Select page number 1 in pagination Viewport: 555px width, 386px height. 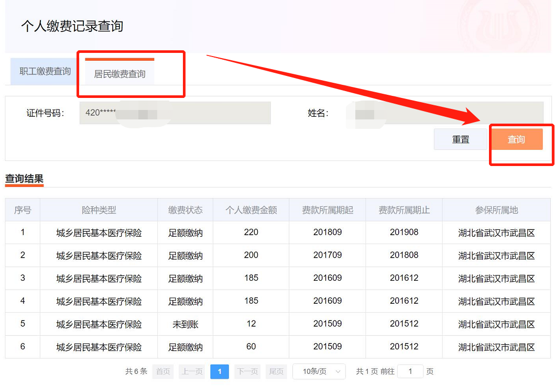220,371
